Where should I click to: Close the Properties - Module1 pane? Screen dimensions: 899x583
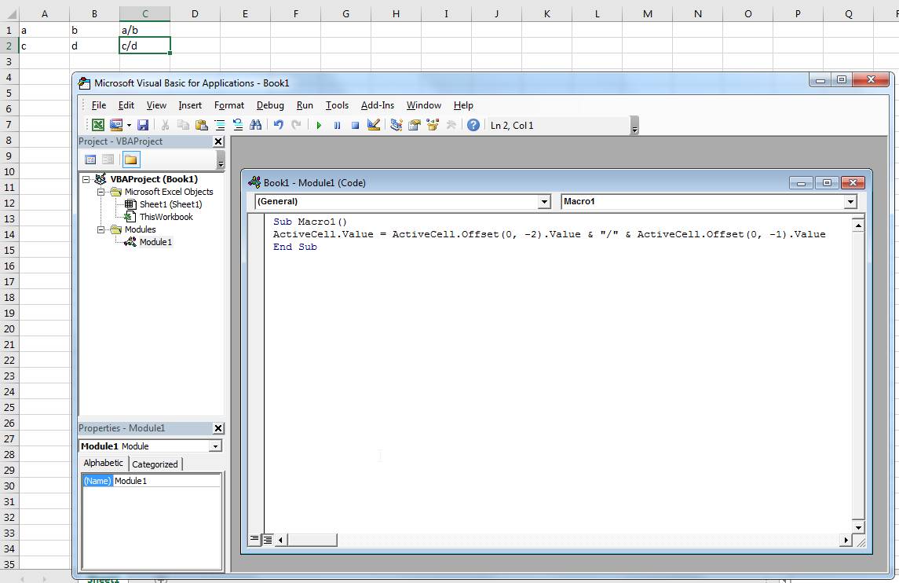217,428
